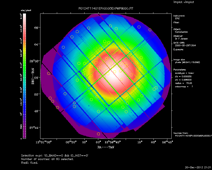Click the 'colourmap = 7' parameter
Screen dimensions: 212x170
pos(184,87)
